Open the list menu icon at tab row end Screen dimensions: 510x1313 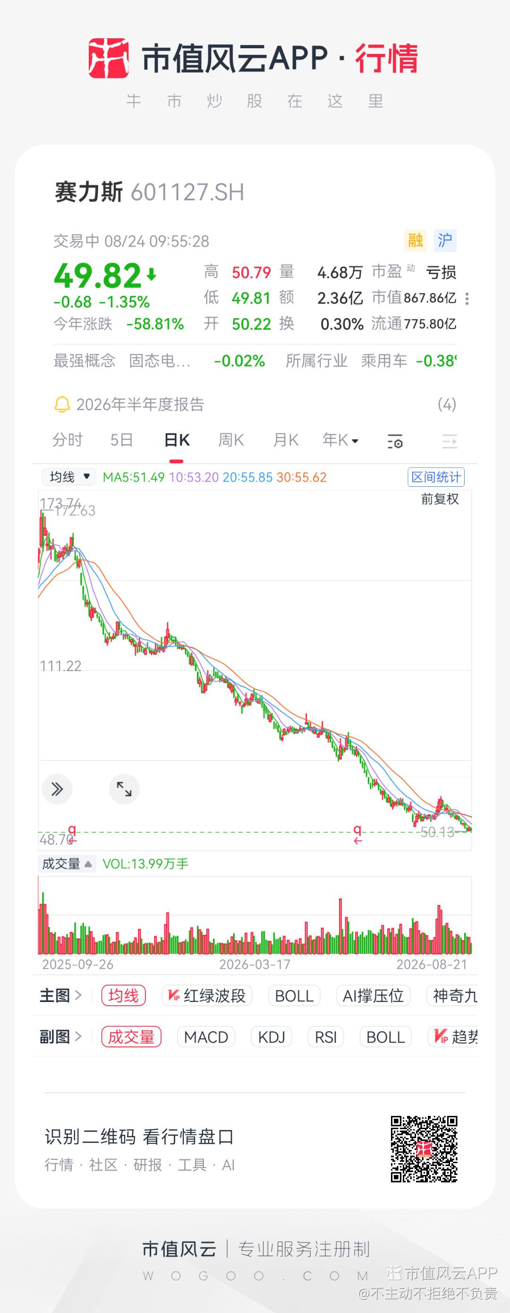point(450,441)
